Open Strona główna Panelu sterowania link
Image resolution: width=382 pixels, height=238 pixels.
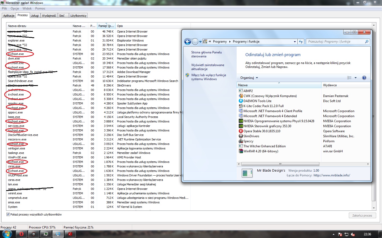pos(206,54)
